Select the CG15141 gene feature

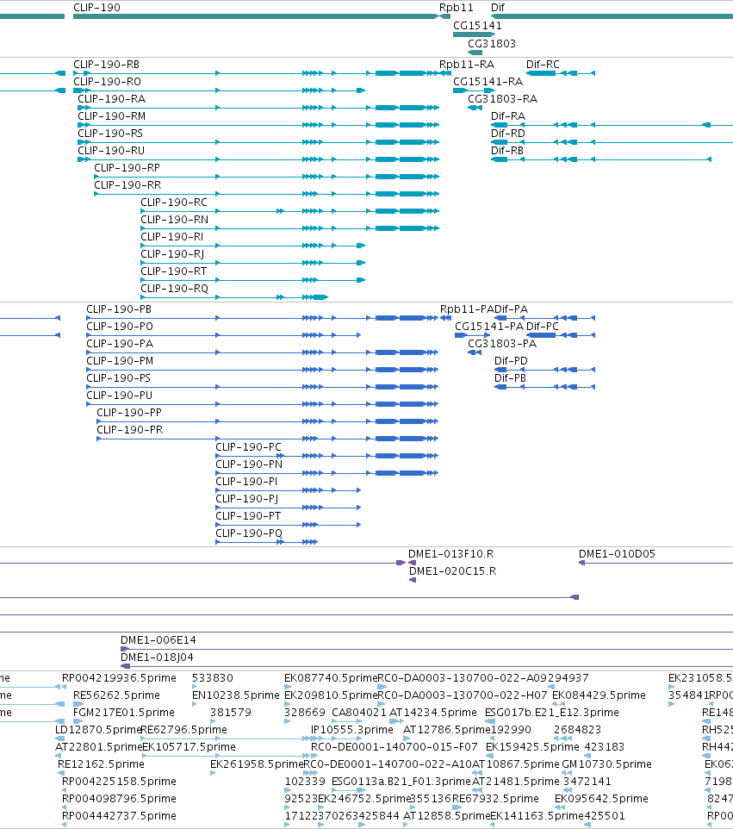474,34
